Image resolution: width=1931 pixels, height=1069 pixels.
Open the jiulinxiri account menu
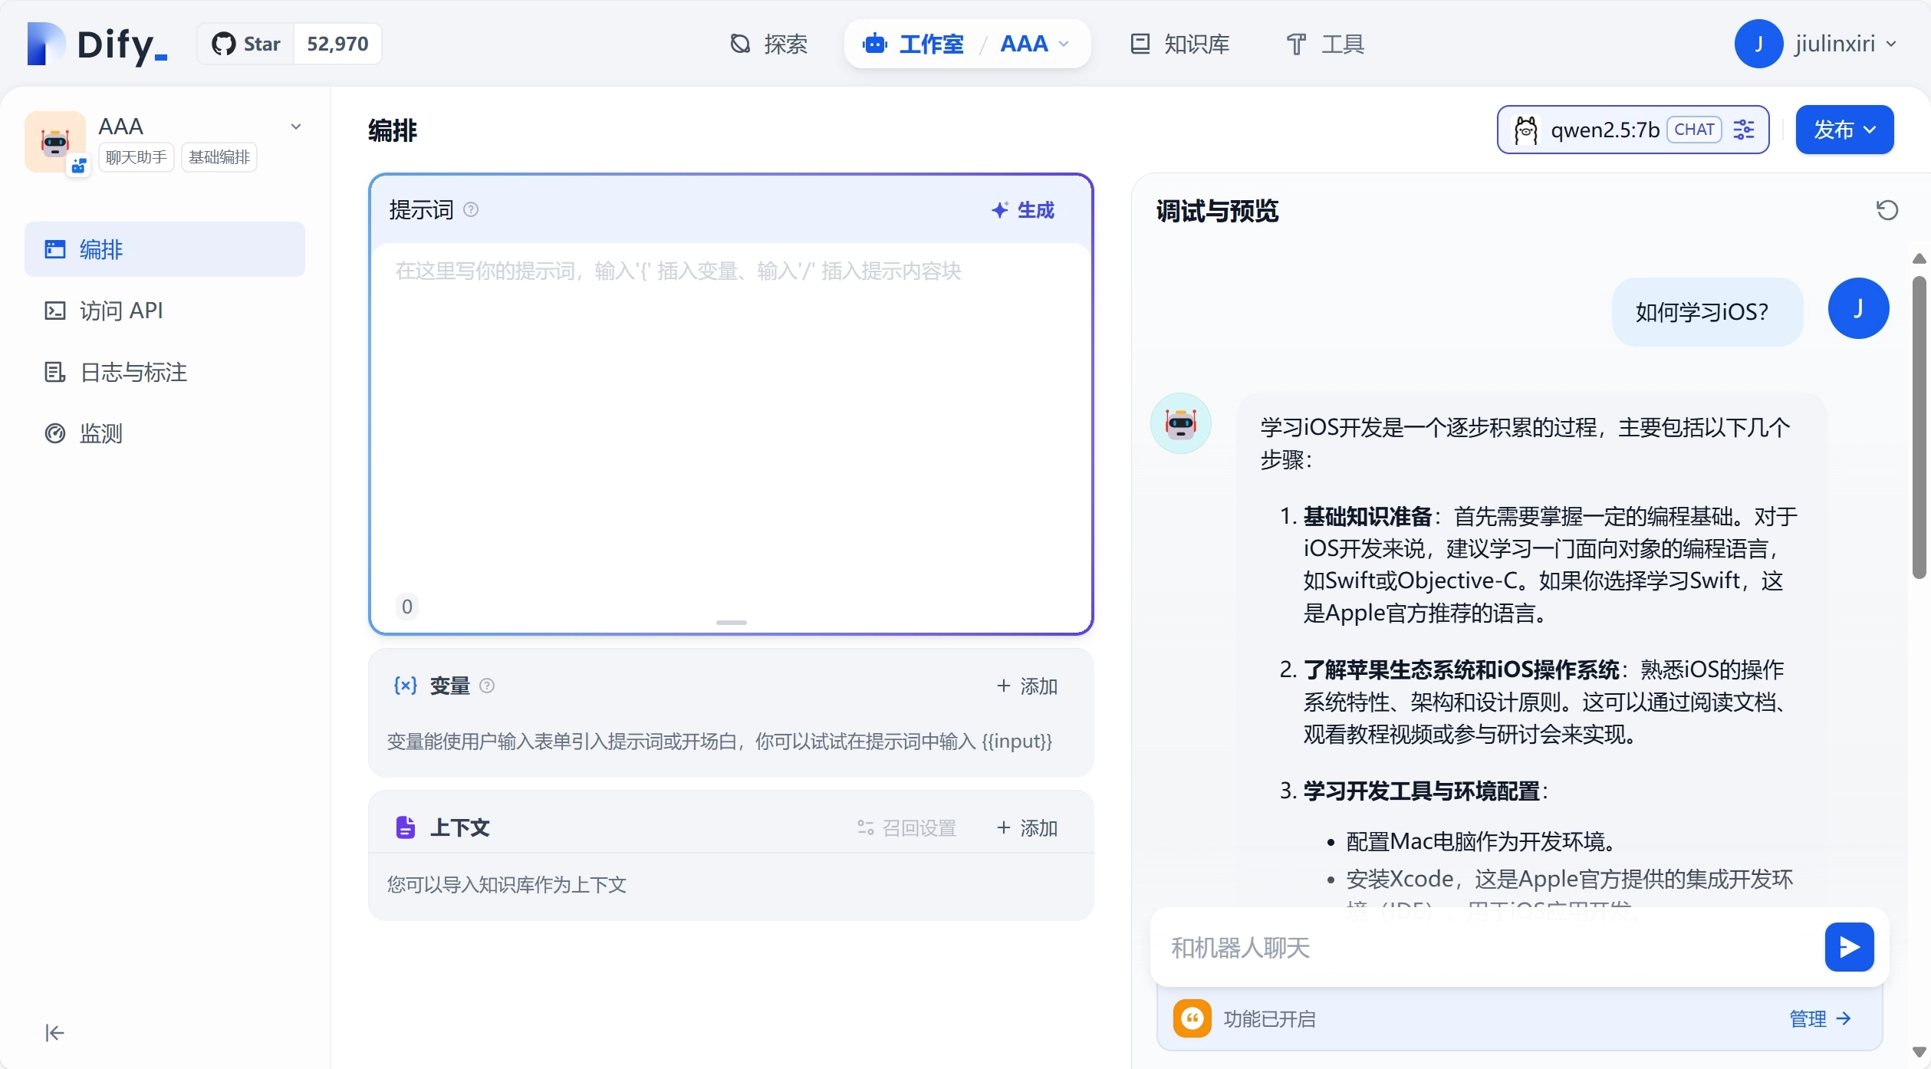(x=1815, y=44)
